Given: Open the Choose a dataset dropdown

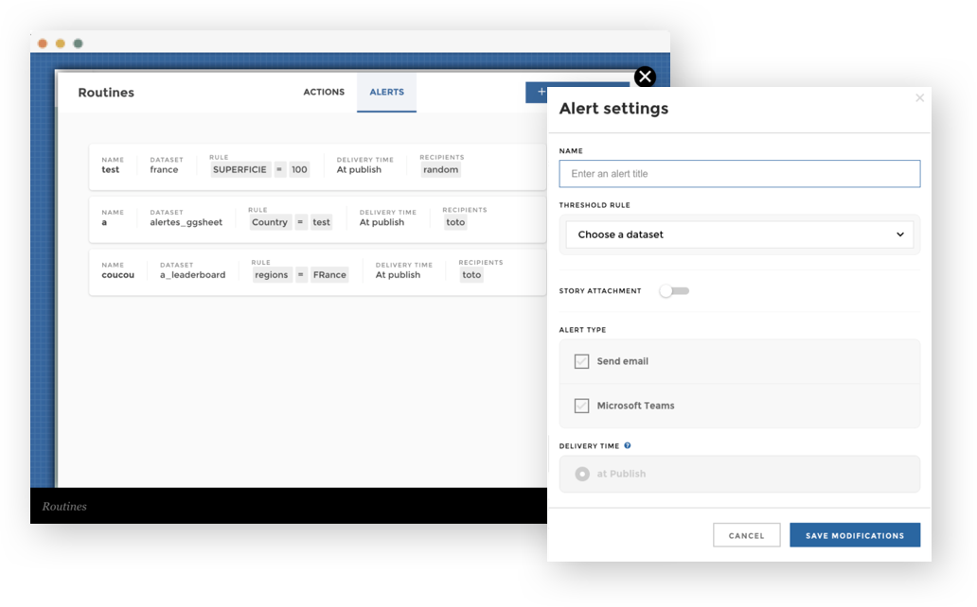Looking at the screenshot, I should pos(739,234).
